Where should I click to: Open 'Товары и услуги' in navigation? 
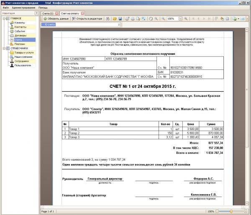tap(24, 53)
